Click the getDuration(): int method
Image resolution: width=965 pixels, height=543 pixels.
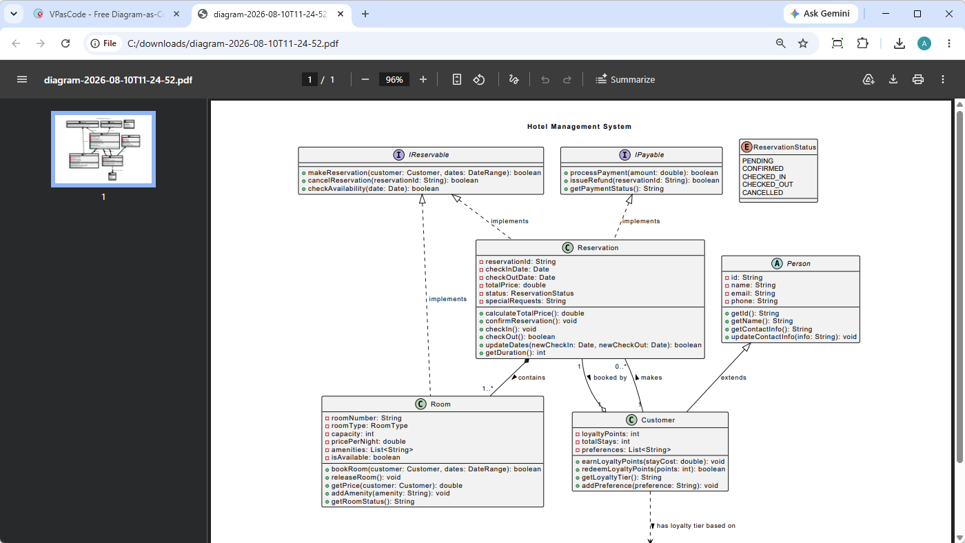click(516, 353)
